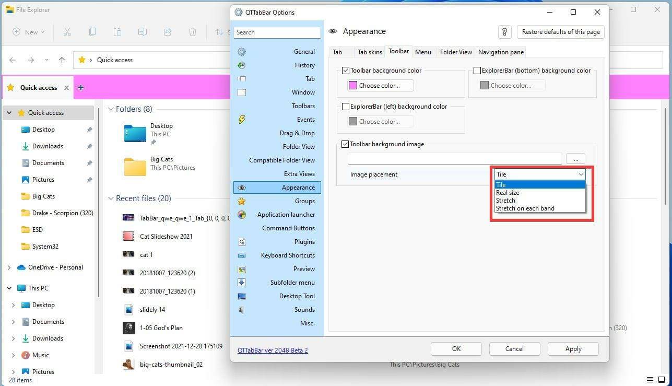Viewport: 672px width, 386px height.
Task: Collapse Quick access in the navigation pane
Action: [x=9, y=112]
